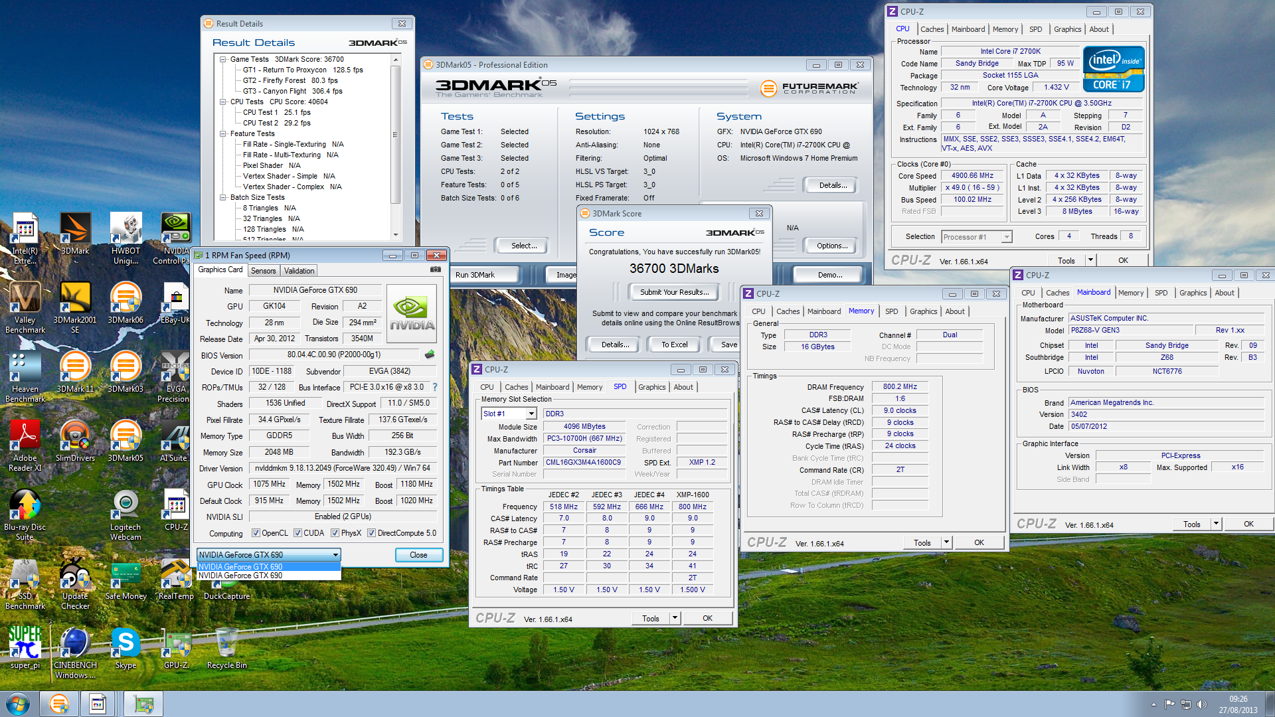The height and width of the screenshot is (717, 1275).
Task: Launch 3DMark 11 desktop shortcut
Action: (75, 372)
